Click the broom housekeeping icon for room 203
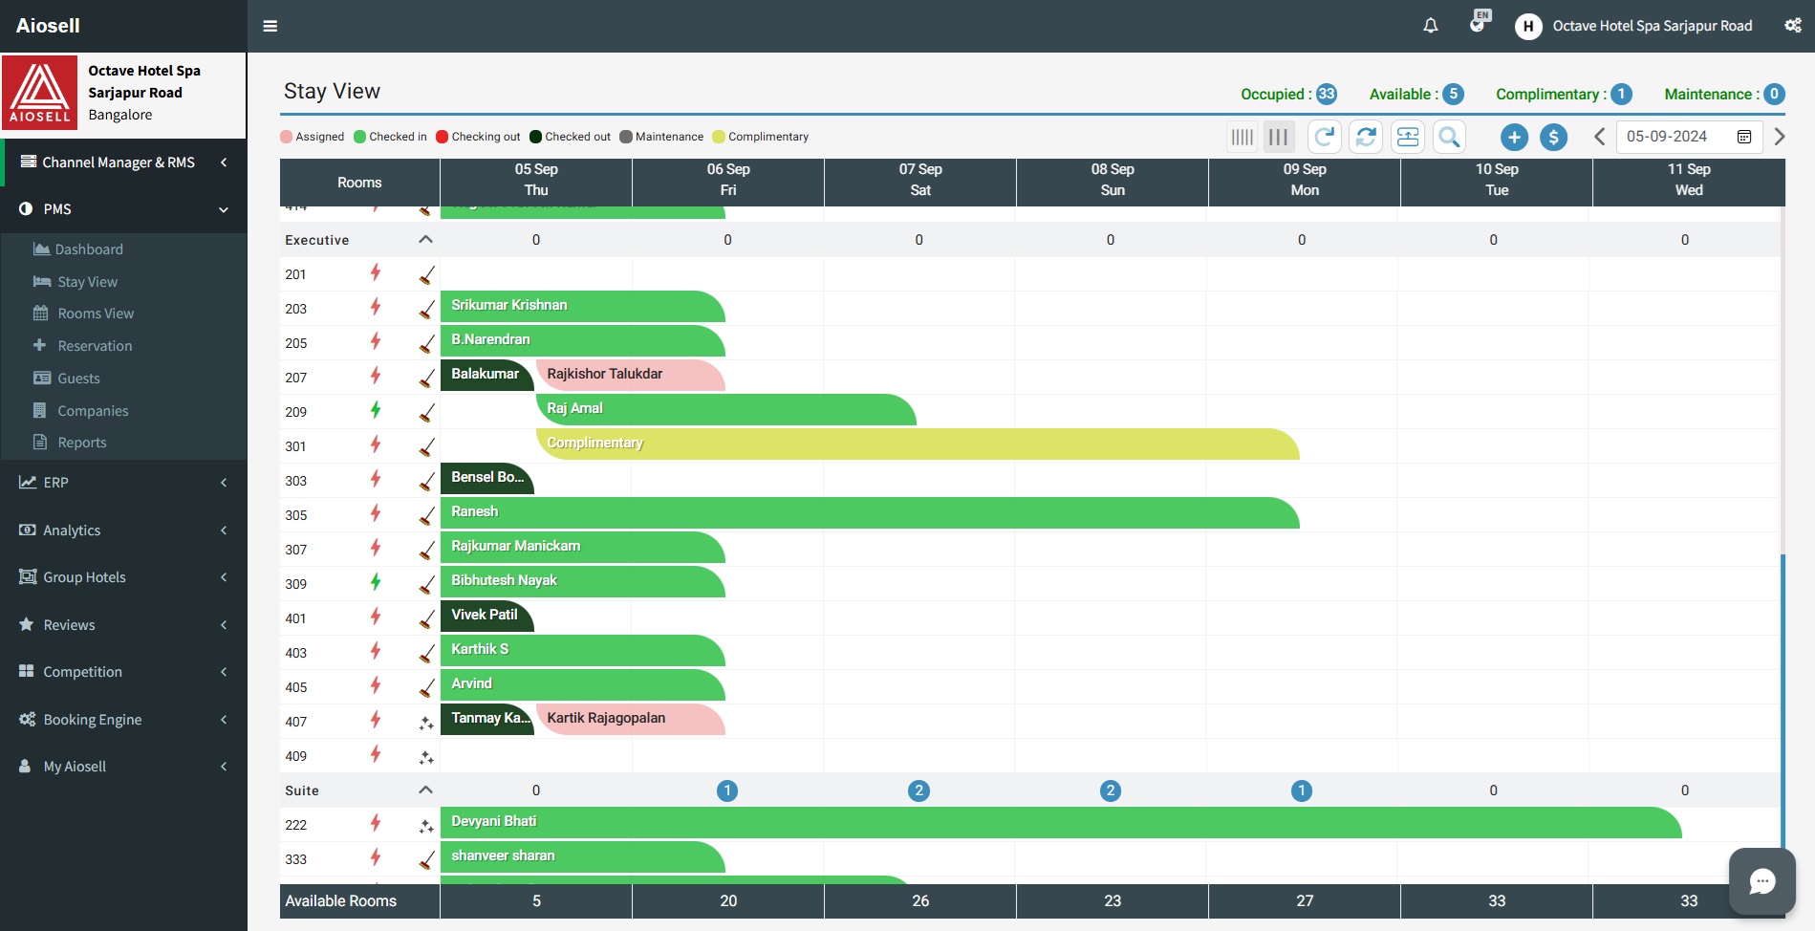1815x931 pixels. click(426, 309)
